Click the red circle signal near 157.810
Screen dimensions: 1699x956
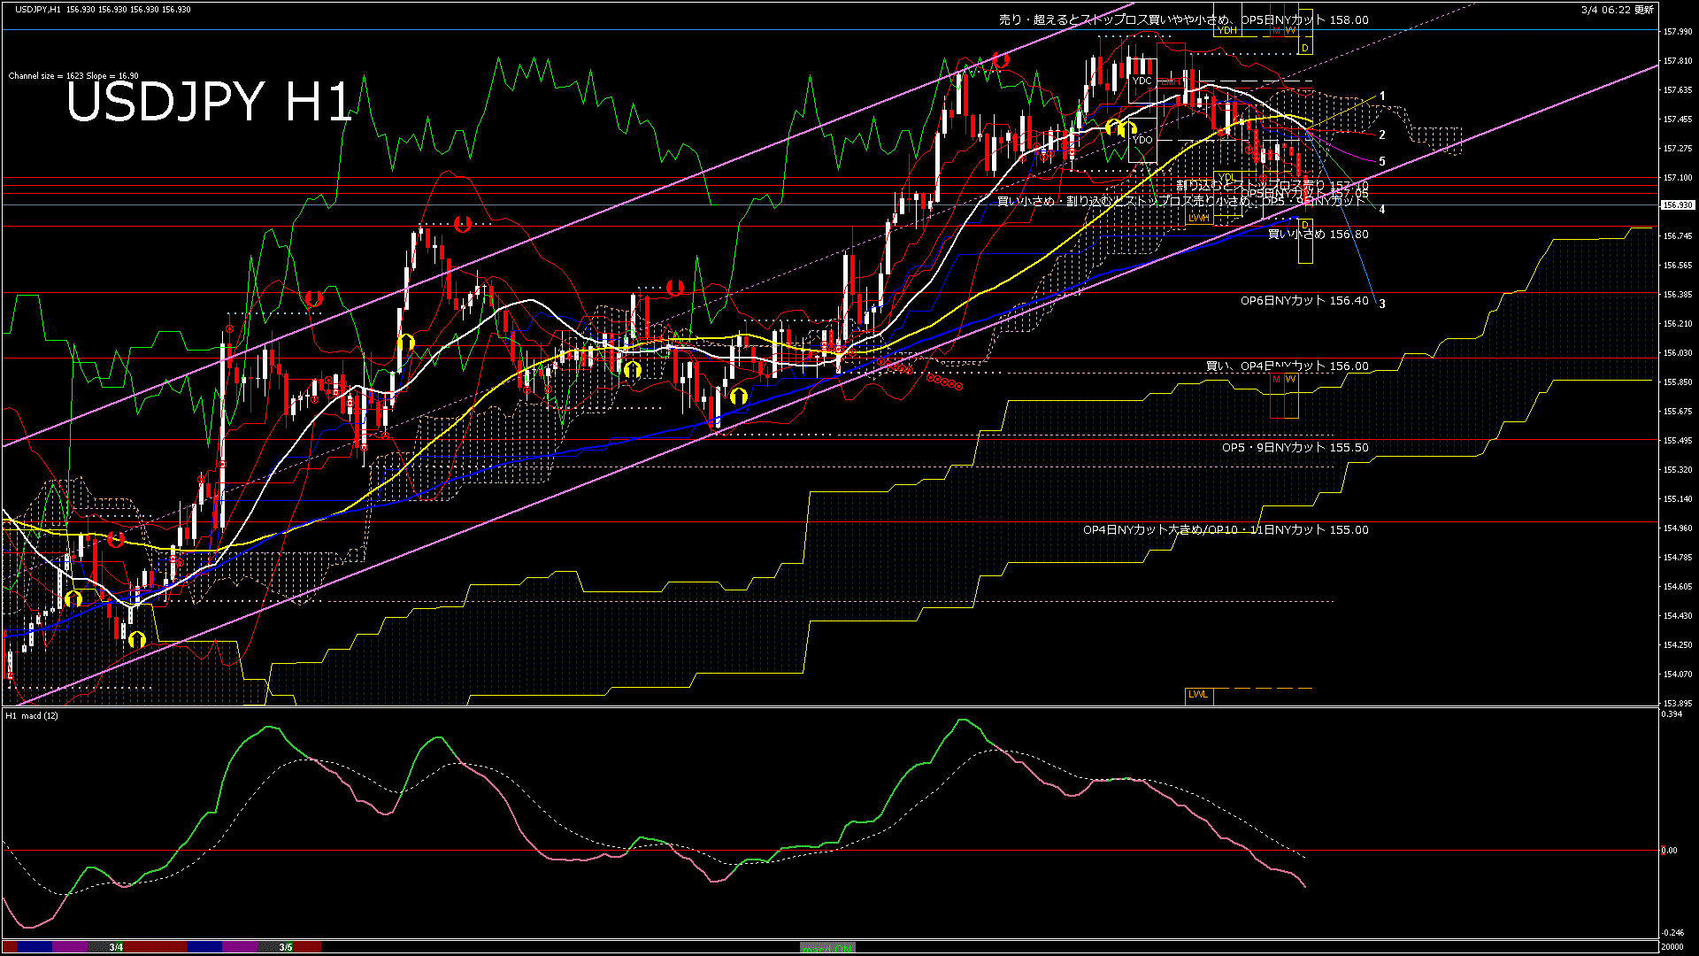click(1001, 60)
